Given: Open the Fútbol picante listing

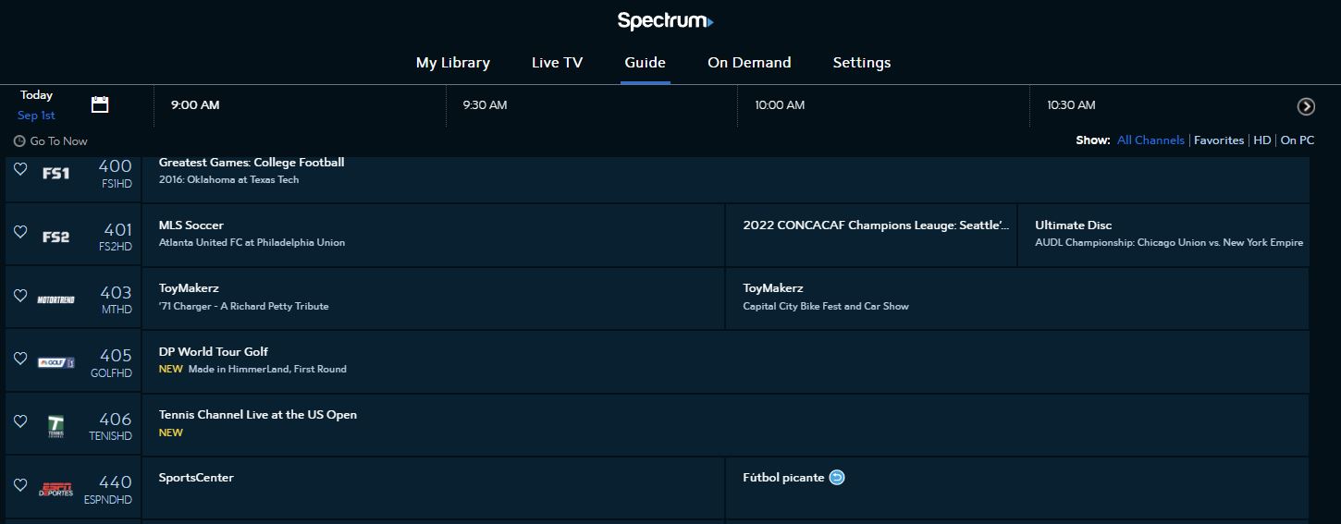Looking at the screenshot, I should click(1018, 488).
